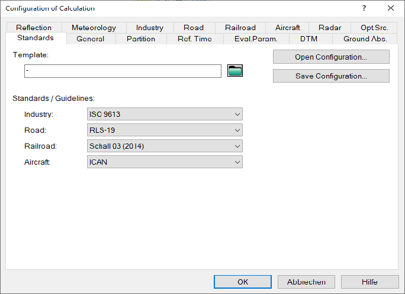Screen dimensions: 405x294
Task: Show the Eval.Param. tab
Action: tap(256, 39)
